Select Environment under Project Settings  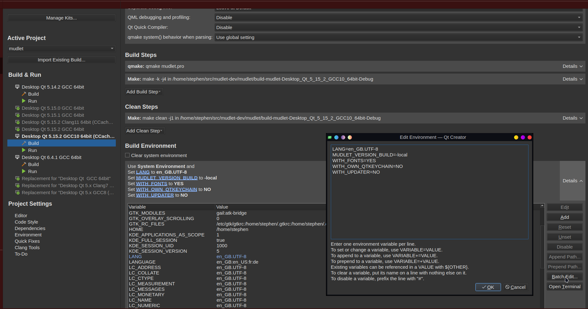(x=28, y=234)
